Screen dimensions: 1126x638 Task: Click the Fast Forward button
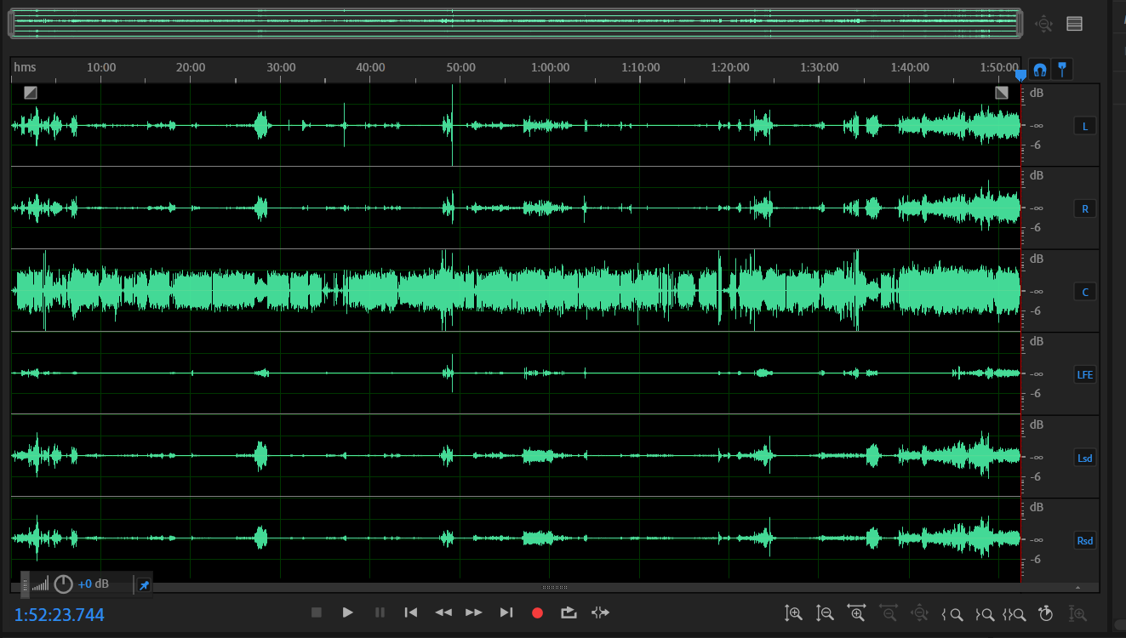point(474,612)
